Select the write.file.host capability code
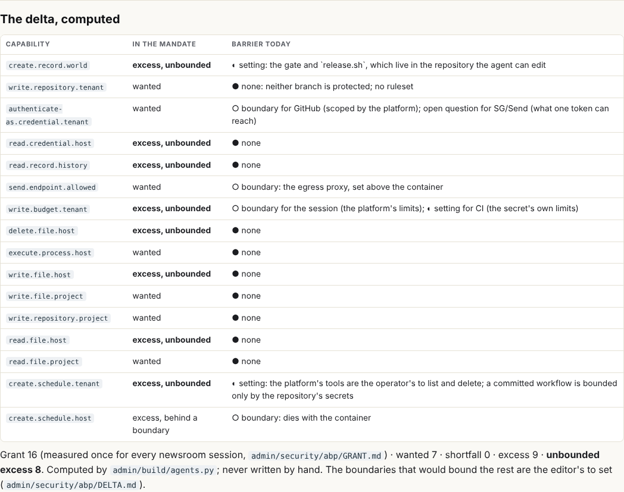Viewport: 624px width, 492px height. tap(39, 274)
